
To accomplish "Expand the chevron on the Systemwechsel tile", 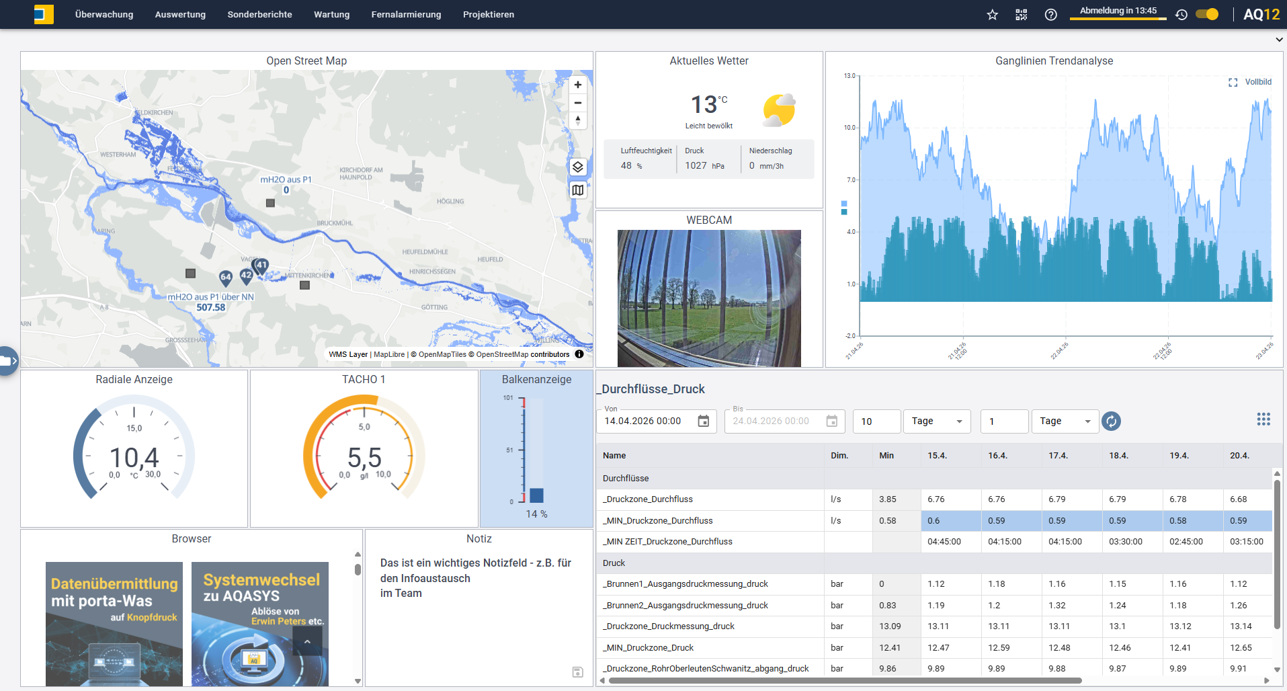I will 307,642.
